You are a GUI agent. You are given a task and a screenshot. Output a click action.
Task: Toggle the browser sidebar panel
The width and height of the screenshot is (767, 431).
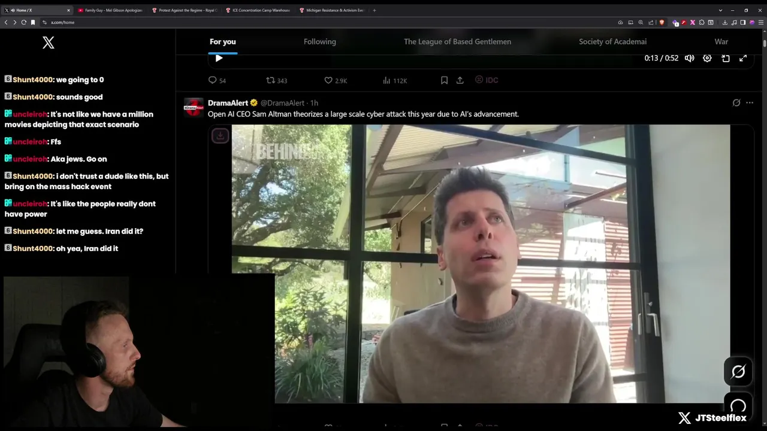pyautogui.click(x=742, y=22)
